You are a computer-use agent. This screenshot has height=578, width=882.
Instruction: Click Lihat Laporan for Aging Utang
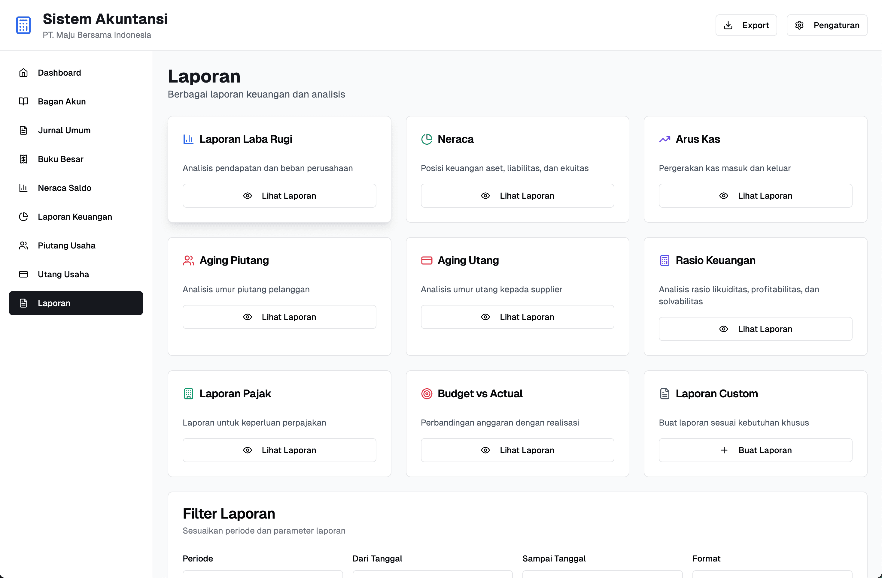tap(517, 317)
